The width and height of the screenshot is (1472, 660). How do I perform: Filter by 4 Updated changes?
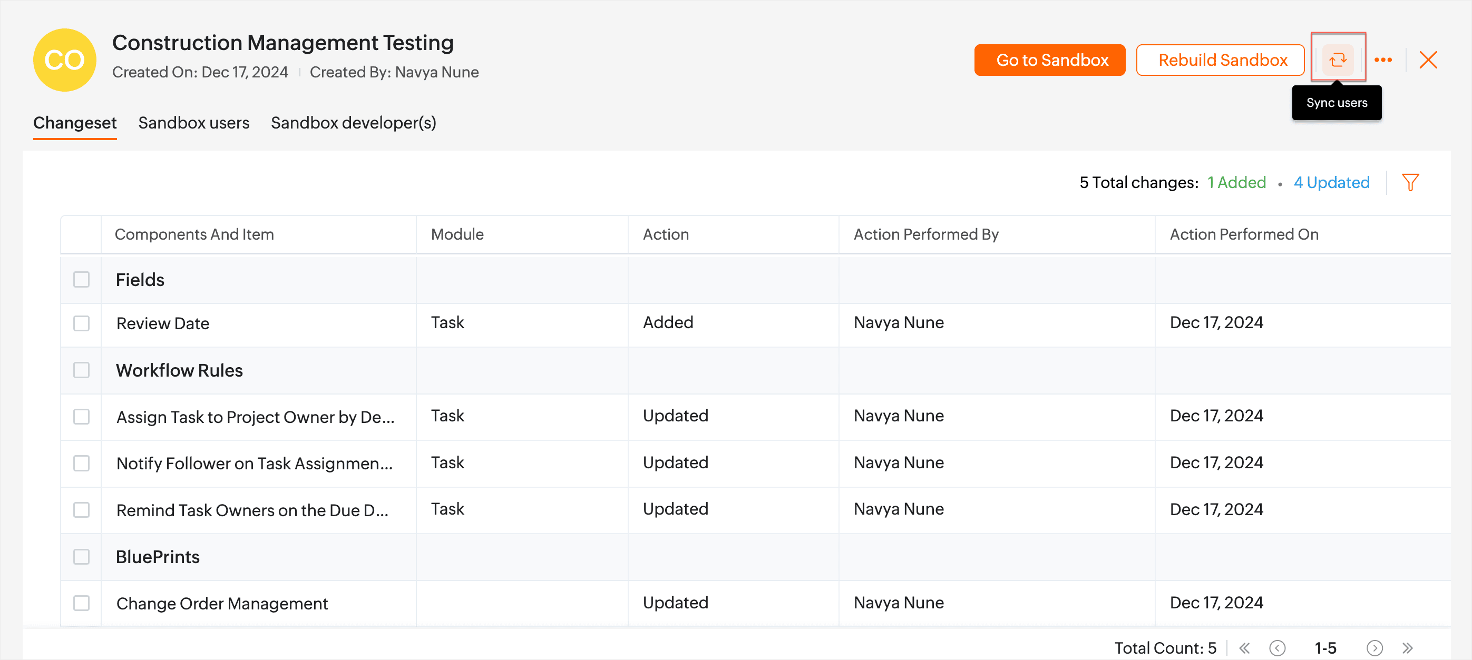tap(1331, 182)
